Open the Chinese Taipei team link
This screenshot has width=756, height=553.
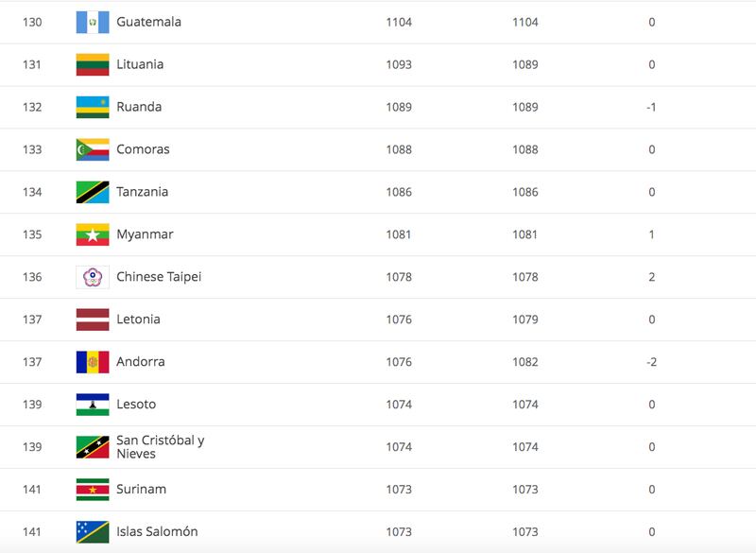click(159, 277)
